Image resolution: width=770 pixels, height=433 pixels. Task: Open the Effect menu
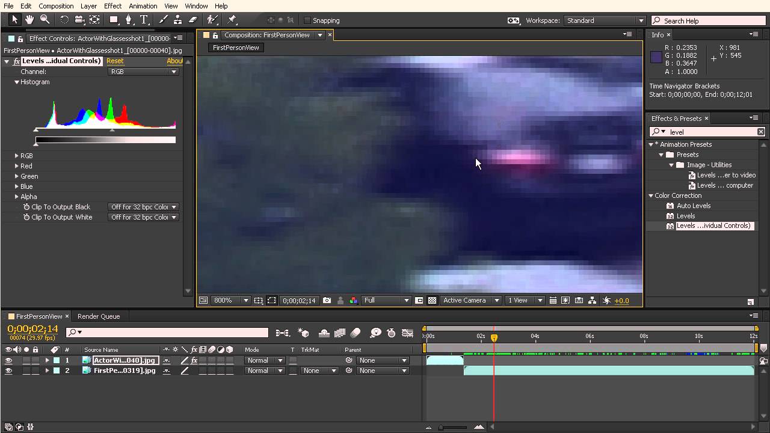[x=112, y=6]
